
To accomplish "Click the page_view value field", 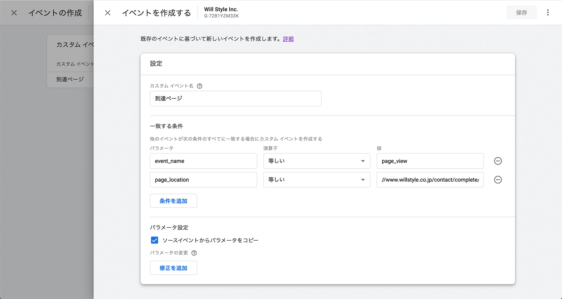I will coord(430,161).
